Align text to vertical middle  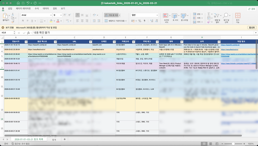tap(82, 15)
